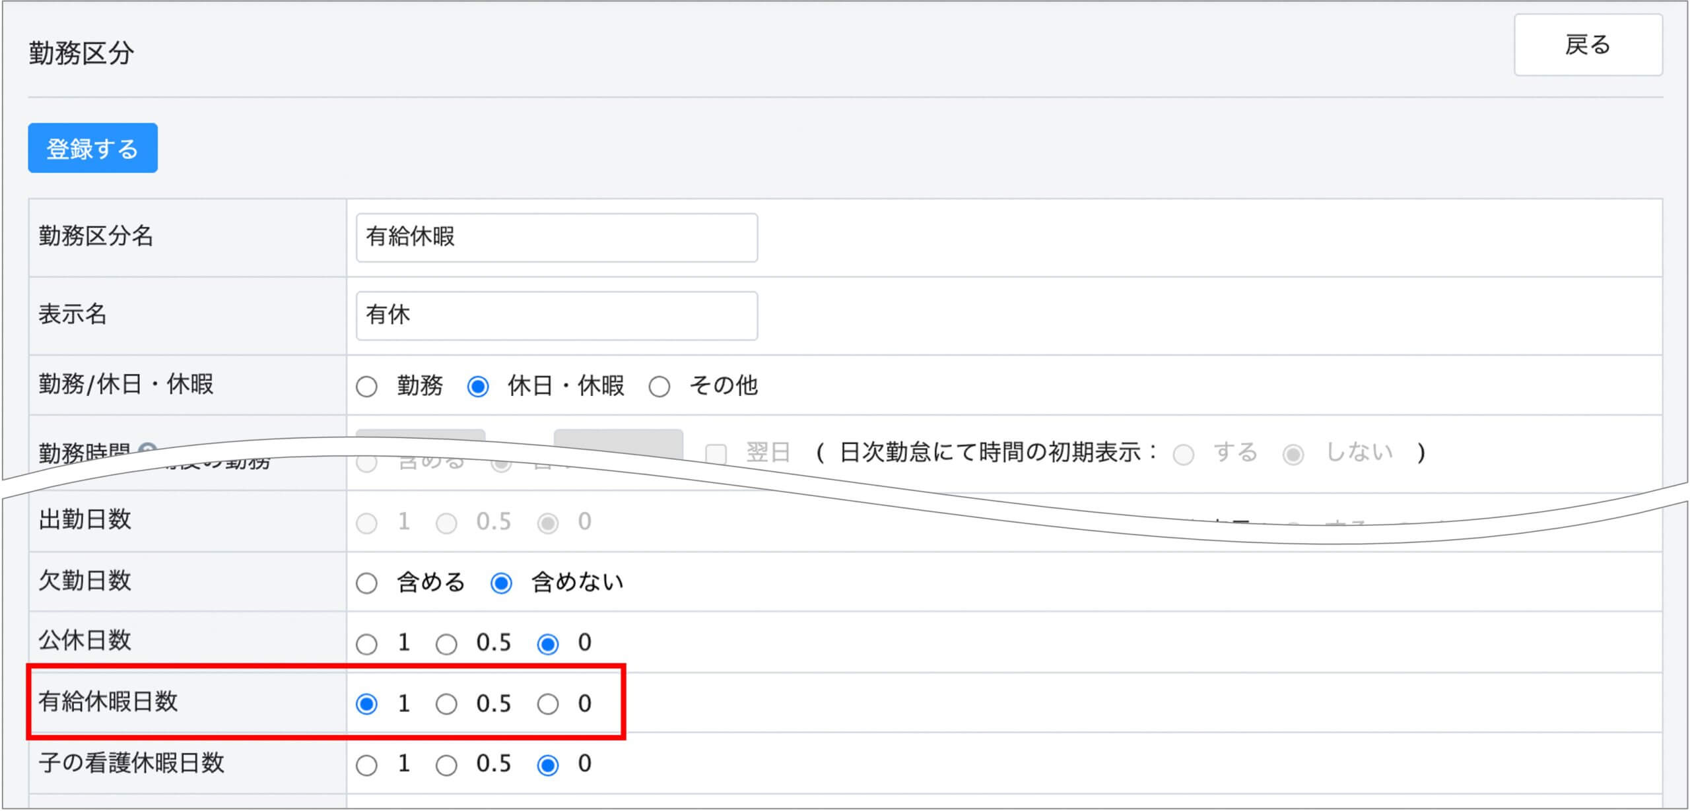Toggle the 翌日 checkbox
This screenshot has height=811, width=1690.
coord(716,453)
